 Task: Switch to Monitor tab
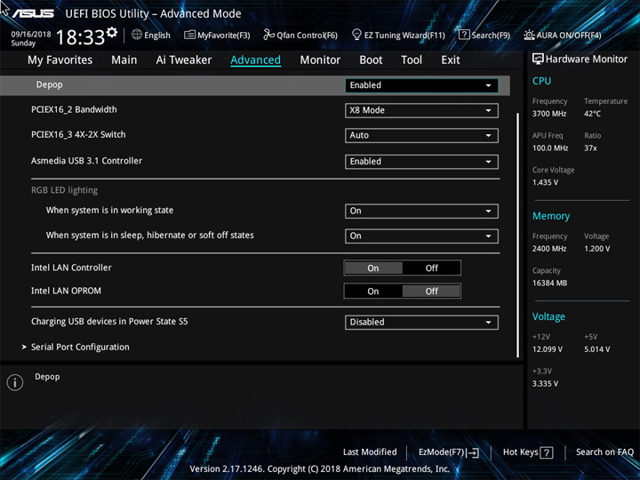point(320,60)
